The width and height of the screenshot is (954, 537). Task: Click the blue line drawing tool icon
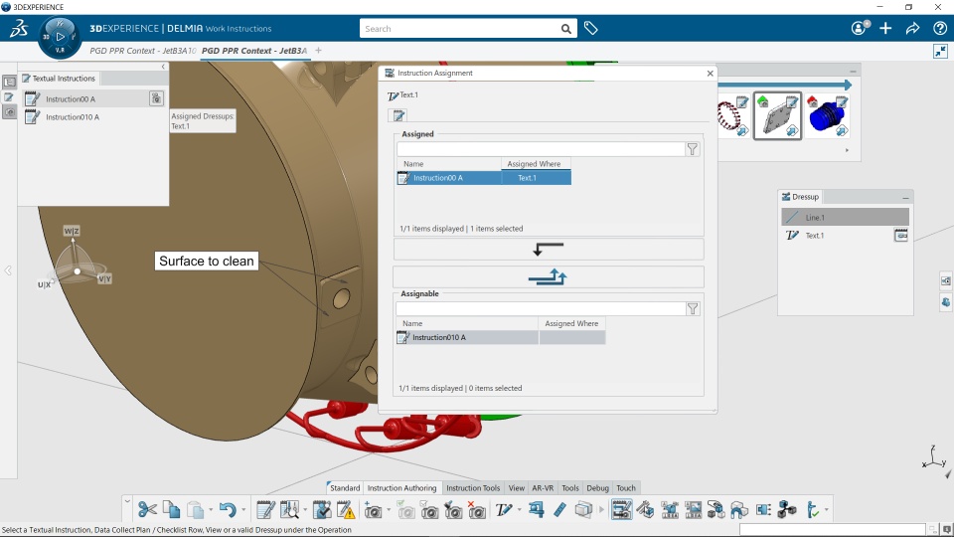tap(559, 509)
